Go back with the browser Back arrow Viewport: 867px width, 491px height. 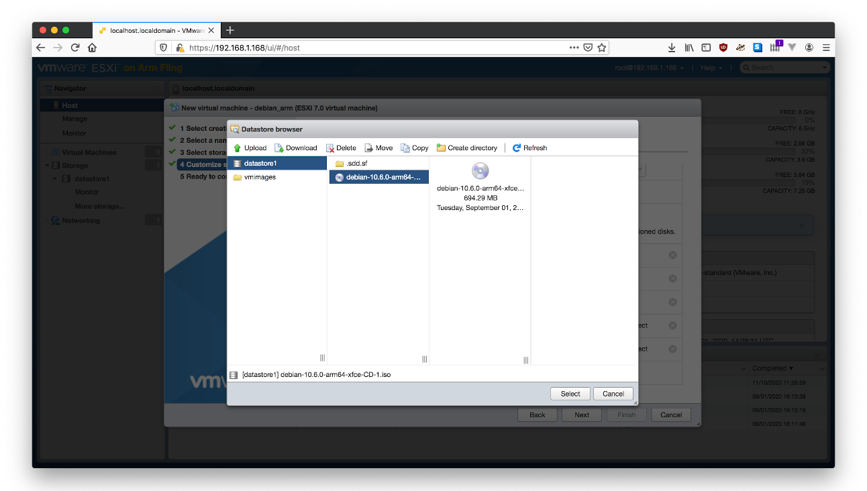[40, 48]
